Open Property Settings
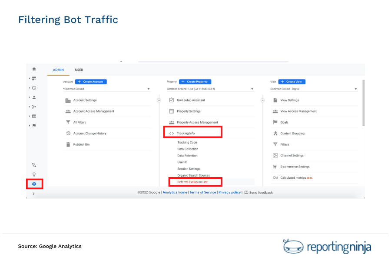 click(x=211, y=111)
